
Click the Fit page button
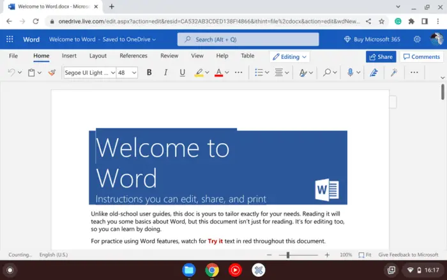[x=365, y=255]
